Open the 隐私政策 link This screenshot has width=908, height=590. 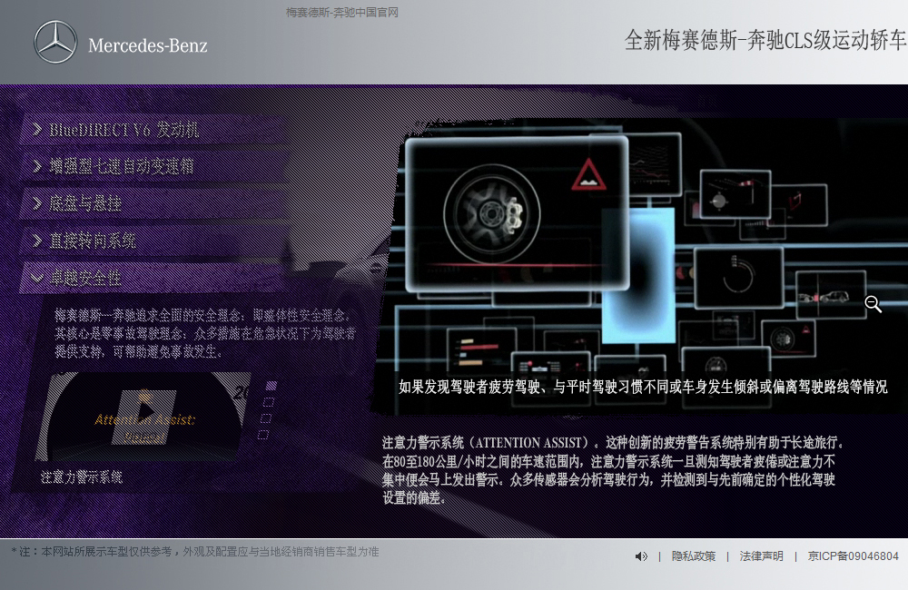pyautogui.click(x=694, y=556)
